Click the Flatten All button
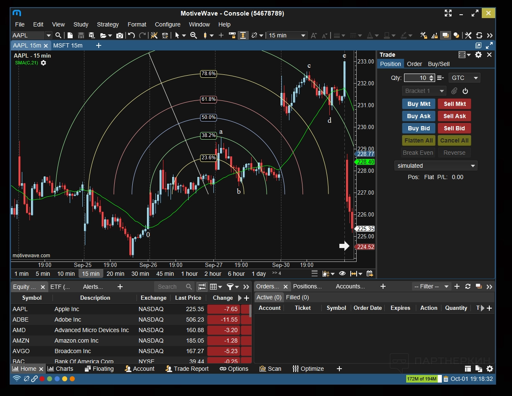 (x=418, y=140)
